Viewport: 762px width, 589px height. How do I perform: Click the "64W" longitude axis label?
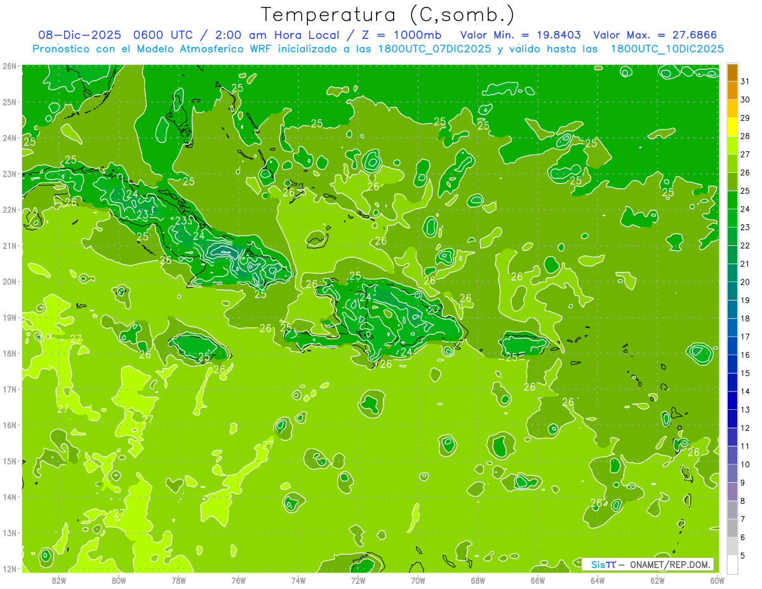pyautogui.click(x=598, y=580)
